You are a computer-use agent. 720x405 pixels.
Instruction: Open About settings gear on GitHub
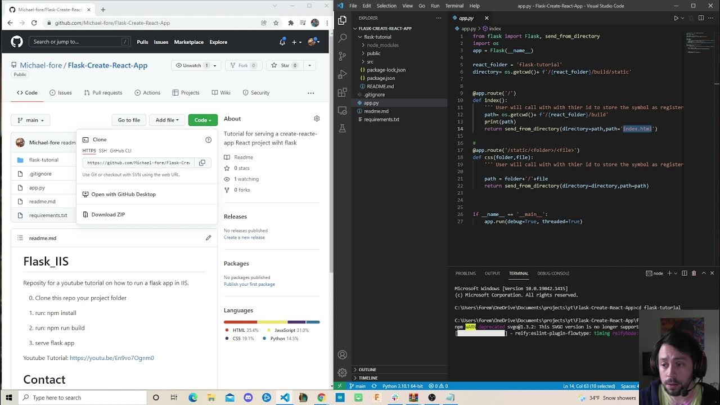(x=317, y=119)
